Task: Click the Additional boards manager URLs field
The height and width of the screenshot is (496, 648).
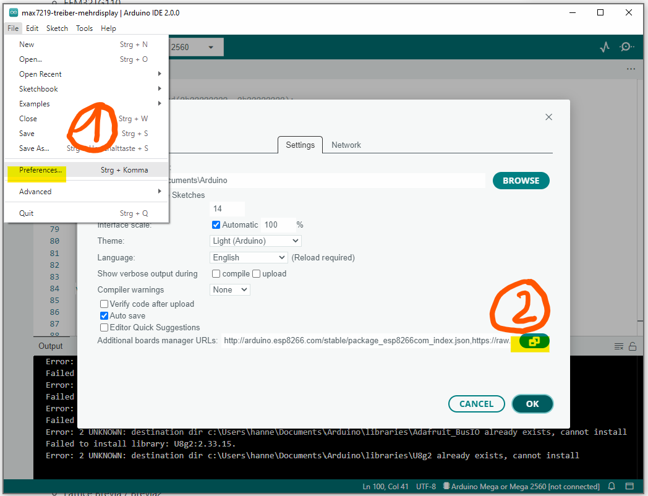Action: click(366, 341)
